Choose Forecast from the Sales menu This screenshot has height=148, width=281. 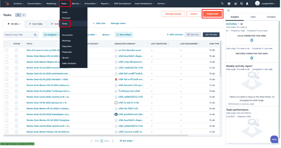tap(66, 18)
